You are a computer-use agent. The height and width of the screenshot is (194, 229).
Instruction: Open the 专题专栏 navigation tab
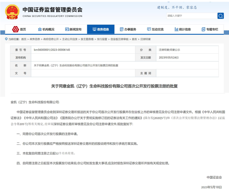[x=210, y=29]
